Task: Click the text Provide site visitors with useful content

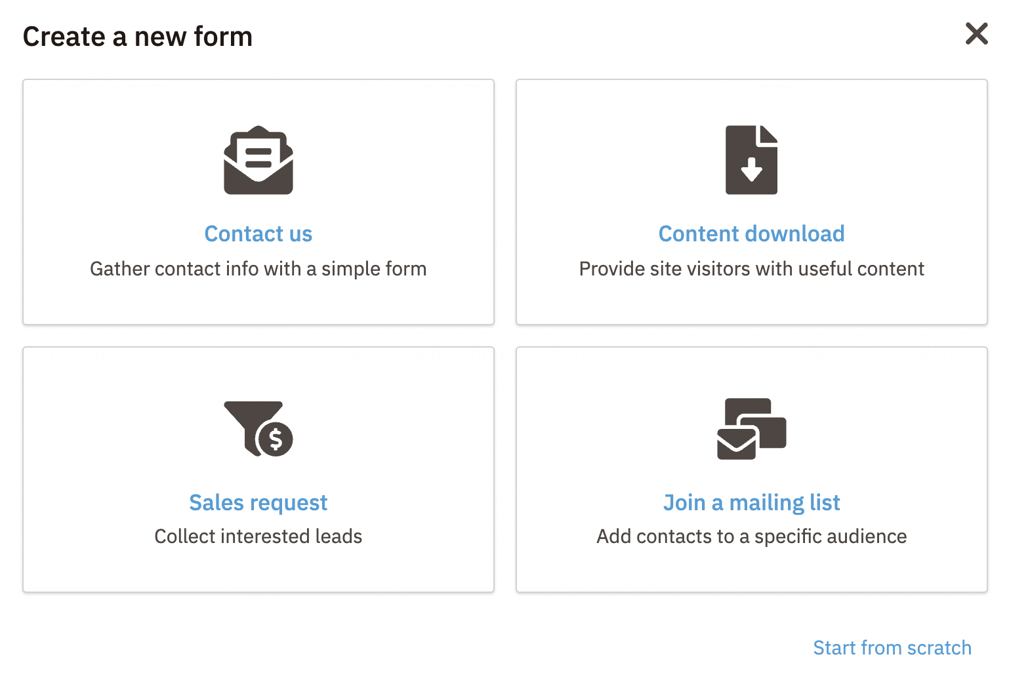Action: click(752, 269)
